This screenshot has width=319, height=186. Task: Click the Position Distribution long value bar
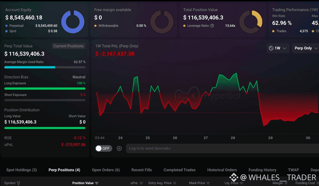45,128
